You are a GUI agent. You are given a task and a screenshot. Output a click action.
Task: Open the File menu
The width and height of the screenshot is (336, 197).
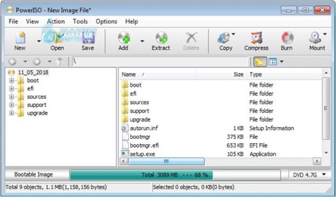click(13, 21)
